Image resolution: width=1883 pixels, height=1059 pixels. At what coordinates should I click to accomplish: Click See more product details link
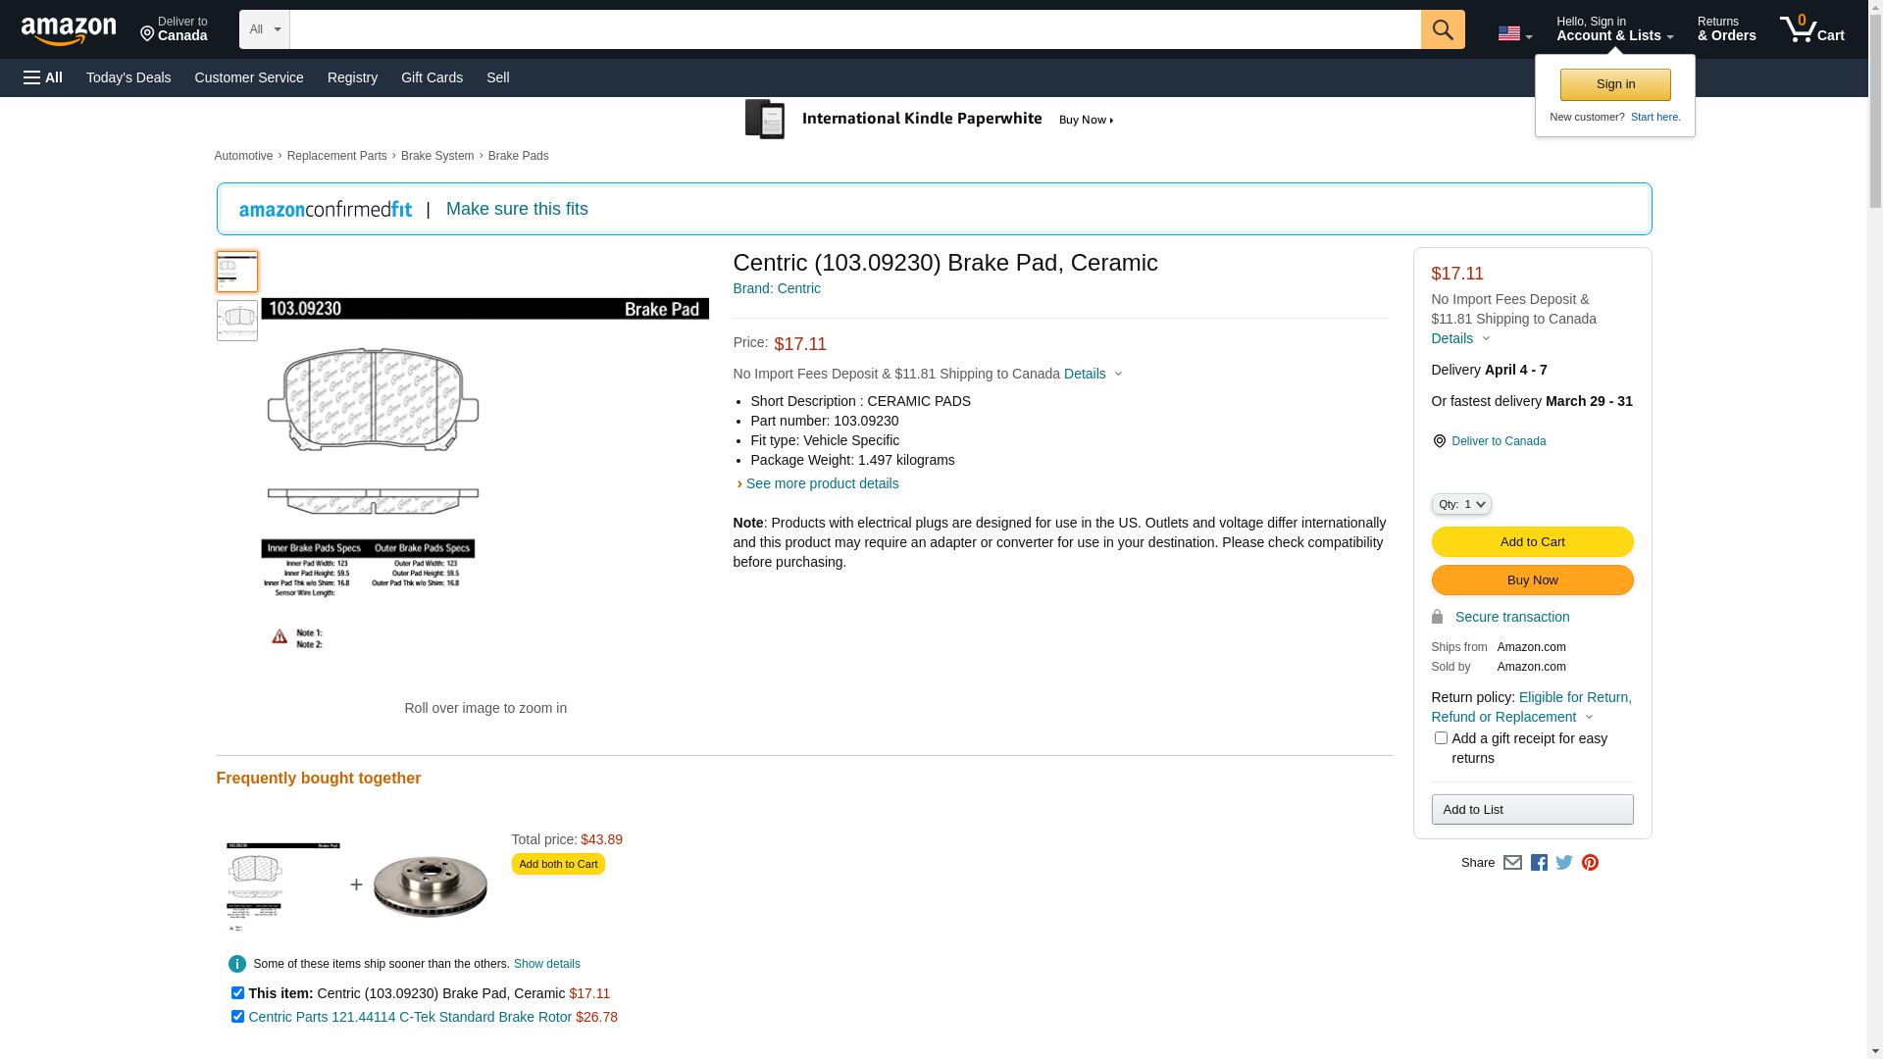822,483
